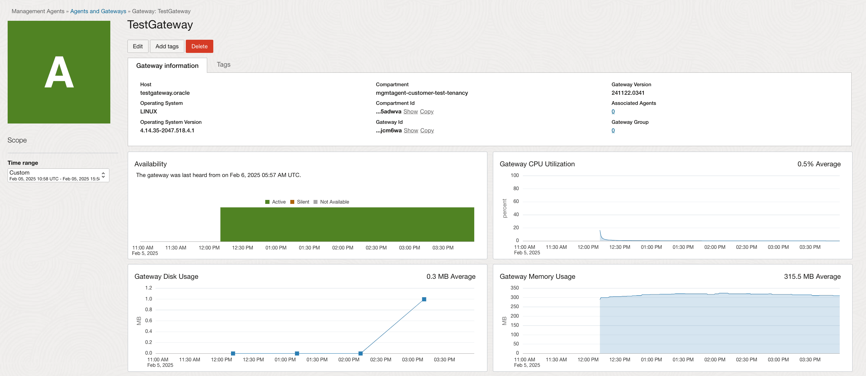866x376 pixels.
Task: Select the Gateway information tab
Action: (x=167, y=66)
